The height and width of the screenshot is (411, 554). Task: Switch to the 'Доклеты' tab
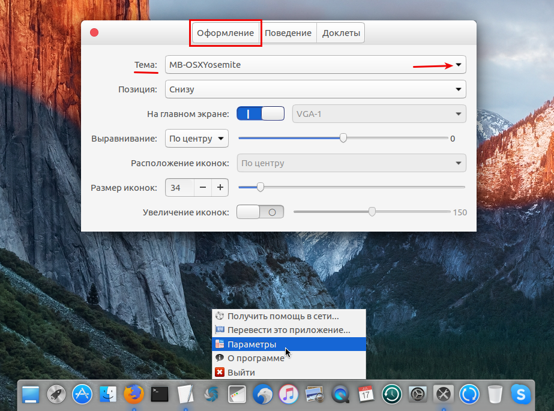coord(341,33)
